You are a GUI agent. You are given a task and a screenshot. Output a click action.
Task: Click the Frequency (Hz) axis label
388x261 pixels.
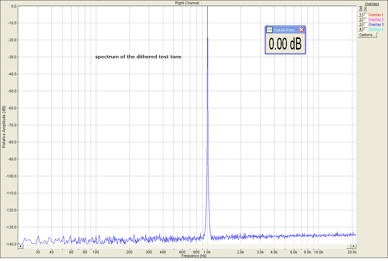194,256
